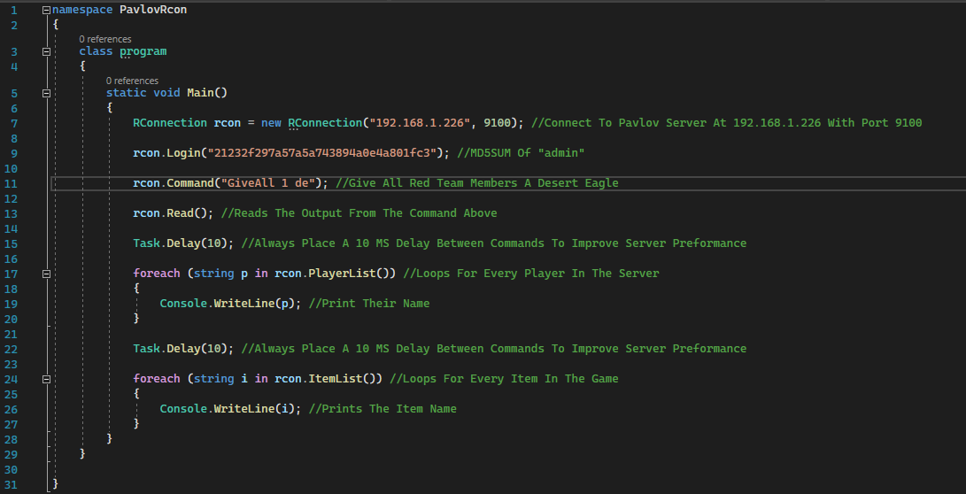
Task: Click the Main method name
Action: tap(200, 92)
